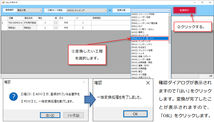
Task: Click the dropdown list scrollbar thumb
Action: click(169, 29)
